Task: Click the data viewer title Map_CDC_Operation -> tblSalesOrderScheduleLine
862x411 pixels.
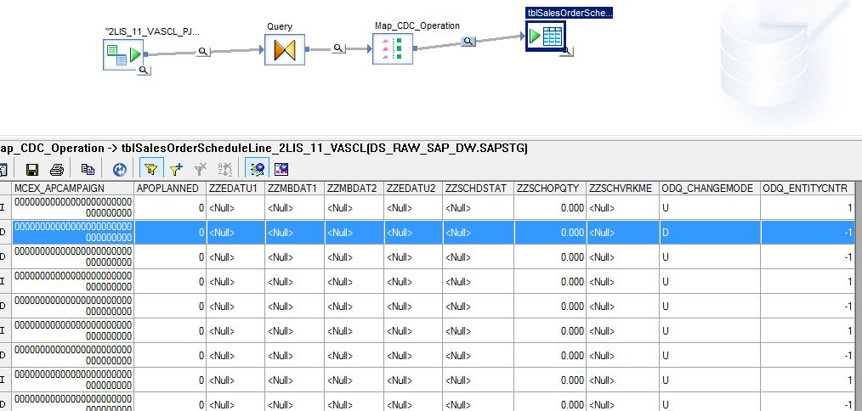Action: coord(264,149)
